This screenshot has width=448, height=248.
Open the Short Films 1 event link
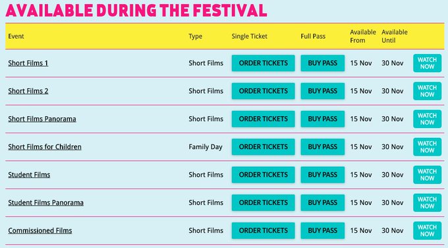(x=28, y=63)
